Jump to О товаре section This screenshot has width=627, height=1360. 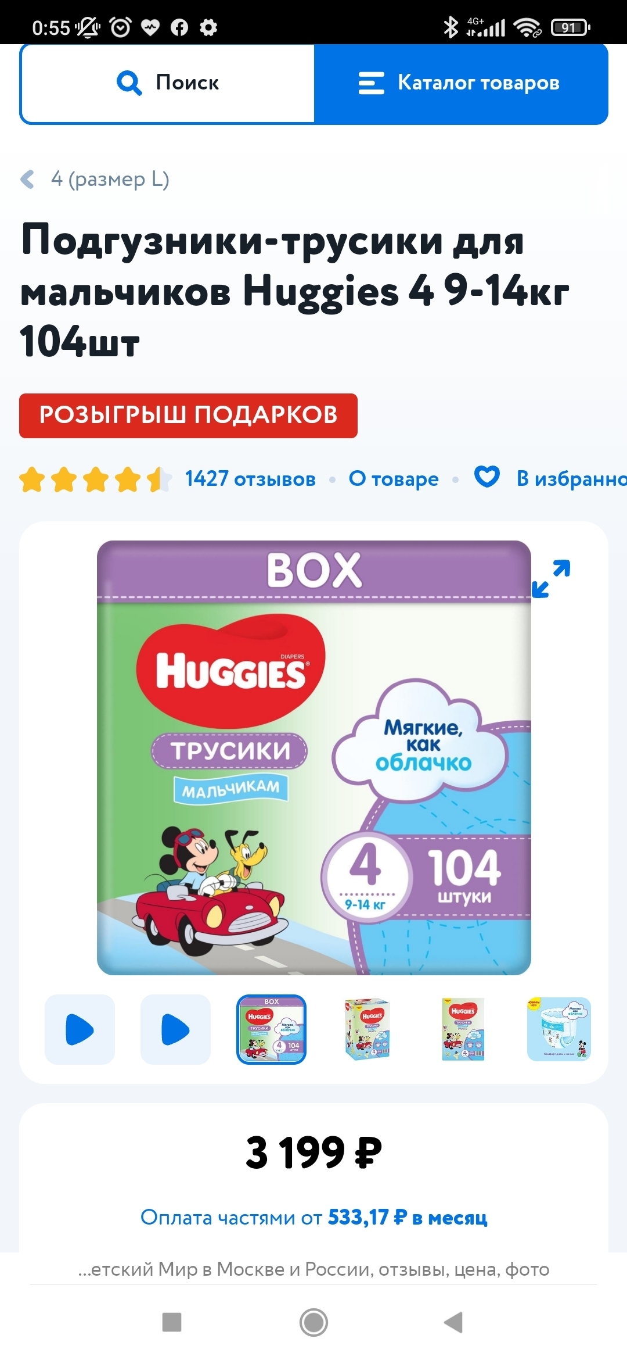point(394,479)
